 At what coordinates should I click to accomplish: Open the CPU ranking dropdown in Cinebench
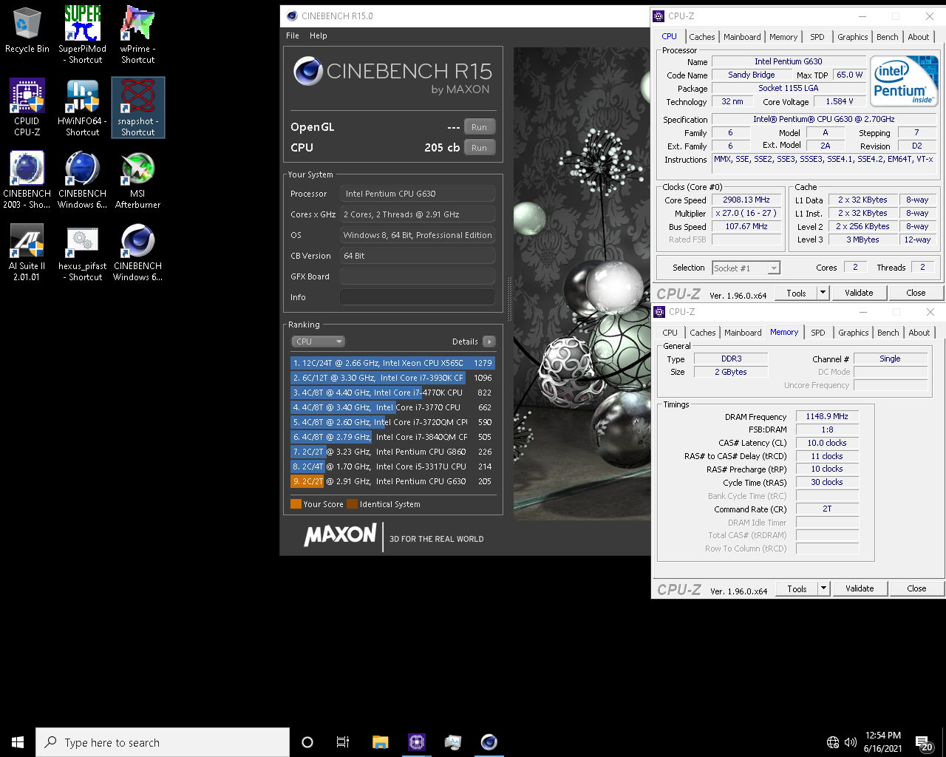319,342
